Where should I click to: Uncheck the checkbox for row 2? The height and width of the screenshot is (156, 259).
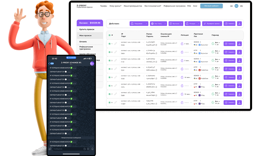[109, 52]
